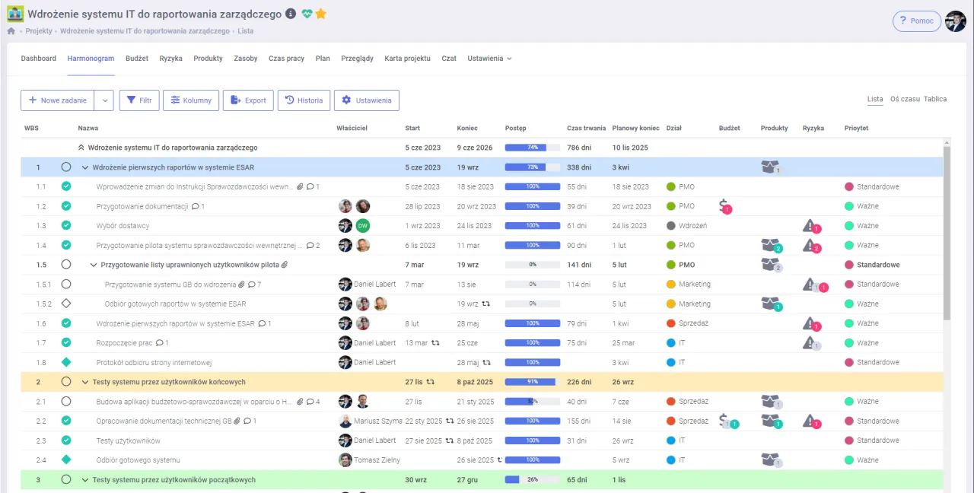Switch to Oś czasu view
This screenshot has width=974, height=493.
(x=905, y=99)
